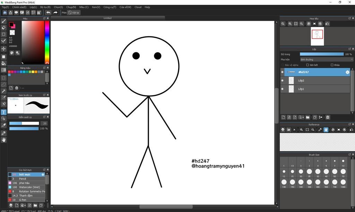Viewport: 355px width, 212px height.
Task: Select the Lớp2 layer row
Action: (315, 81)
